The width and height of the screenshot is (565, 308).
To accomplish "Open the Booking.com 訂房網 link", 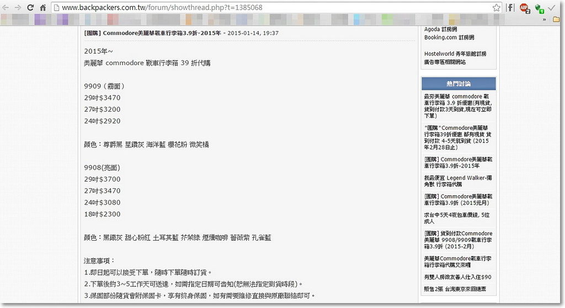I will 449,37.
